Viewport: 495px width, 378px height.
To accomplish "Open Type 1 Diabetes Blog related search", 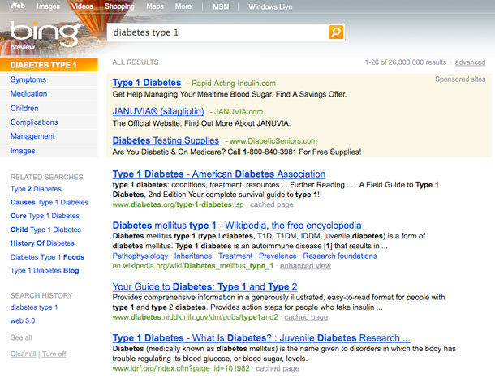I will [x=45, y=271].
